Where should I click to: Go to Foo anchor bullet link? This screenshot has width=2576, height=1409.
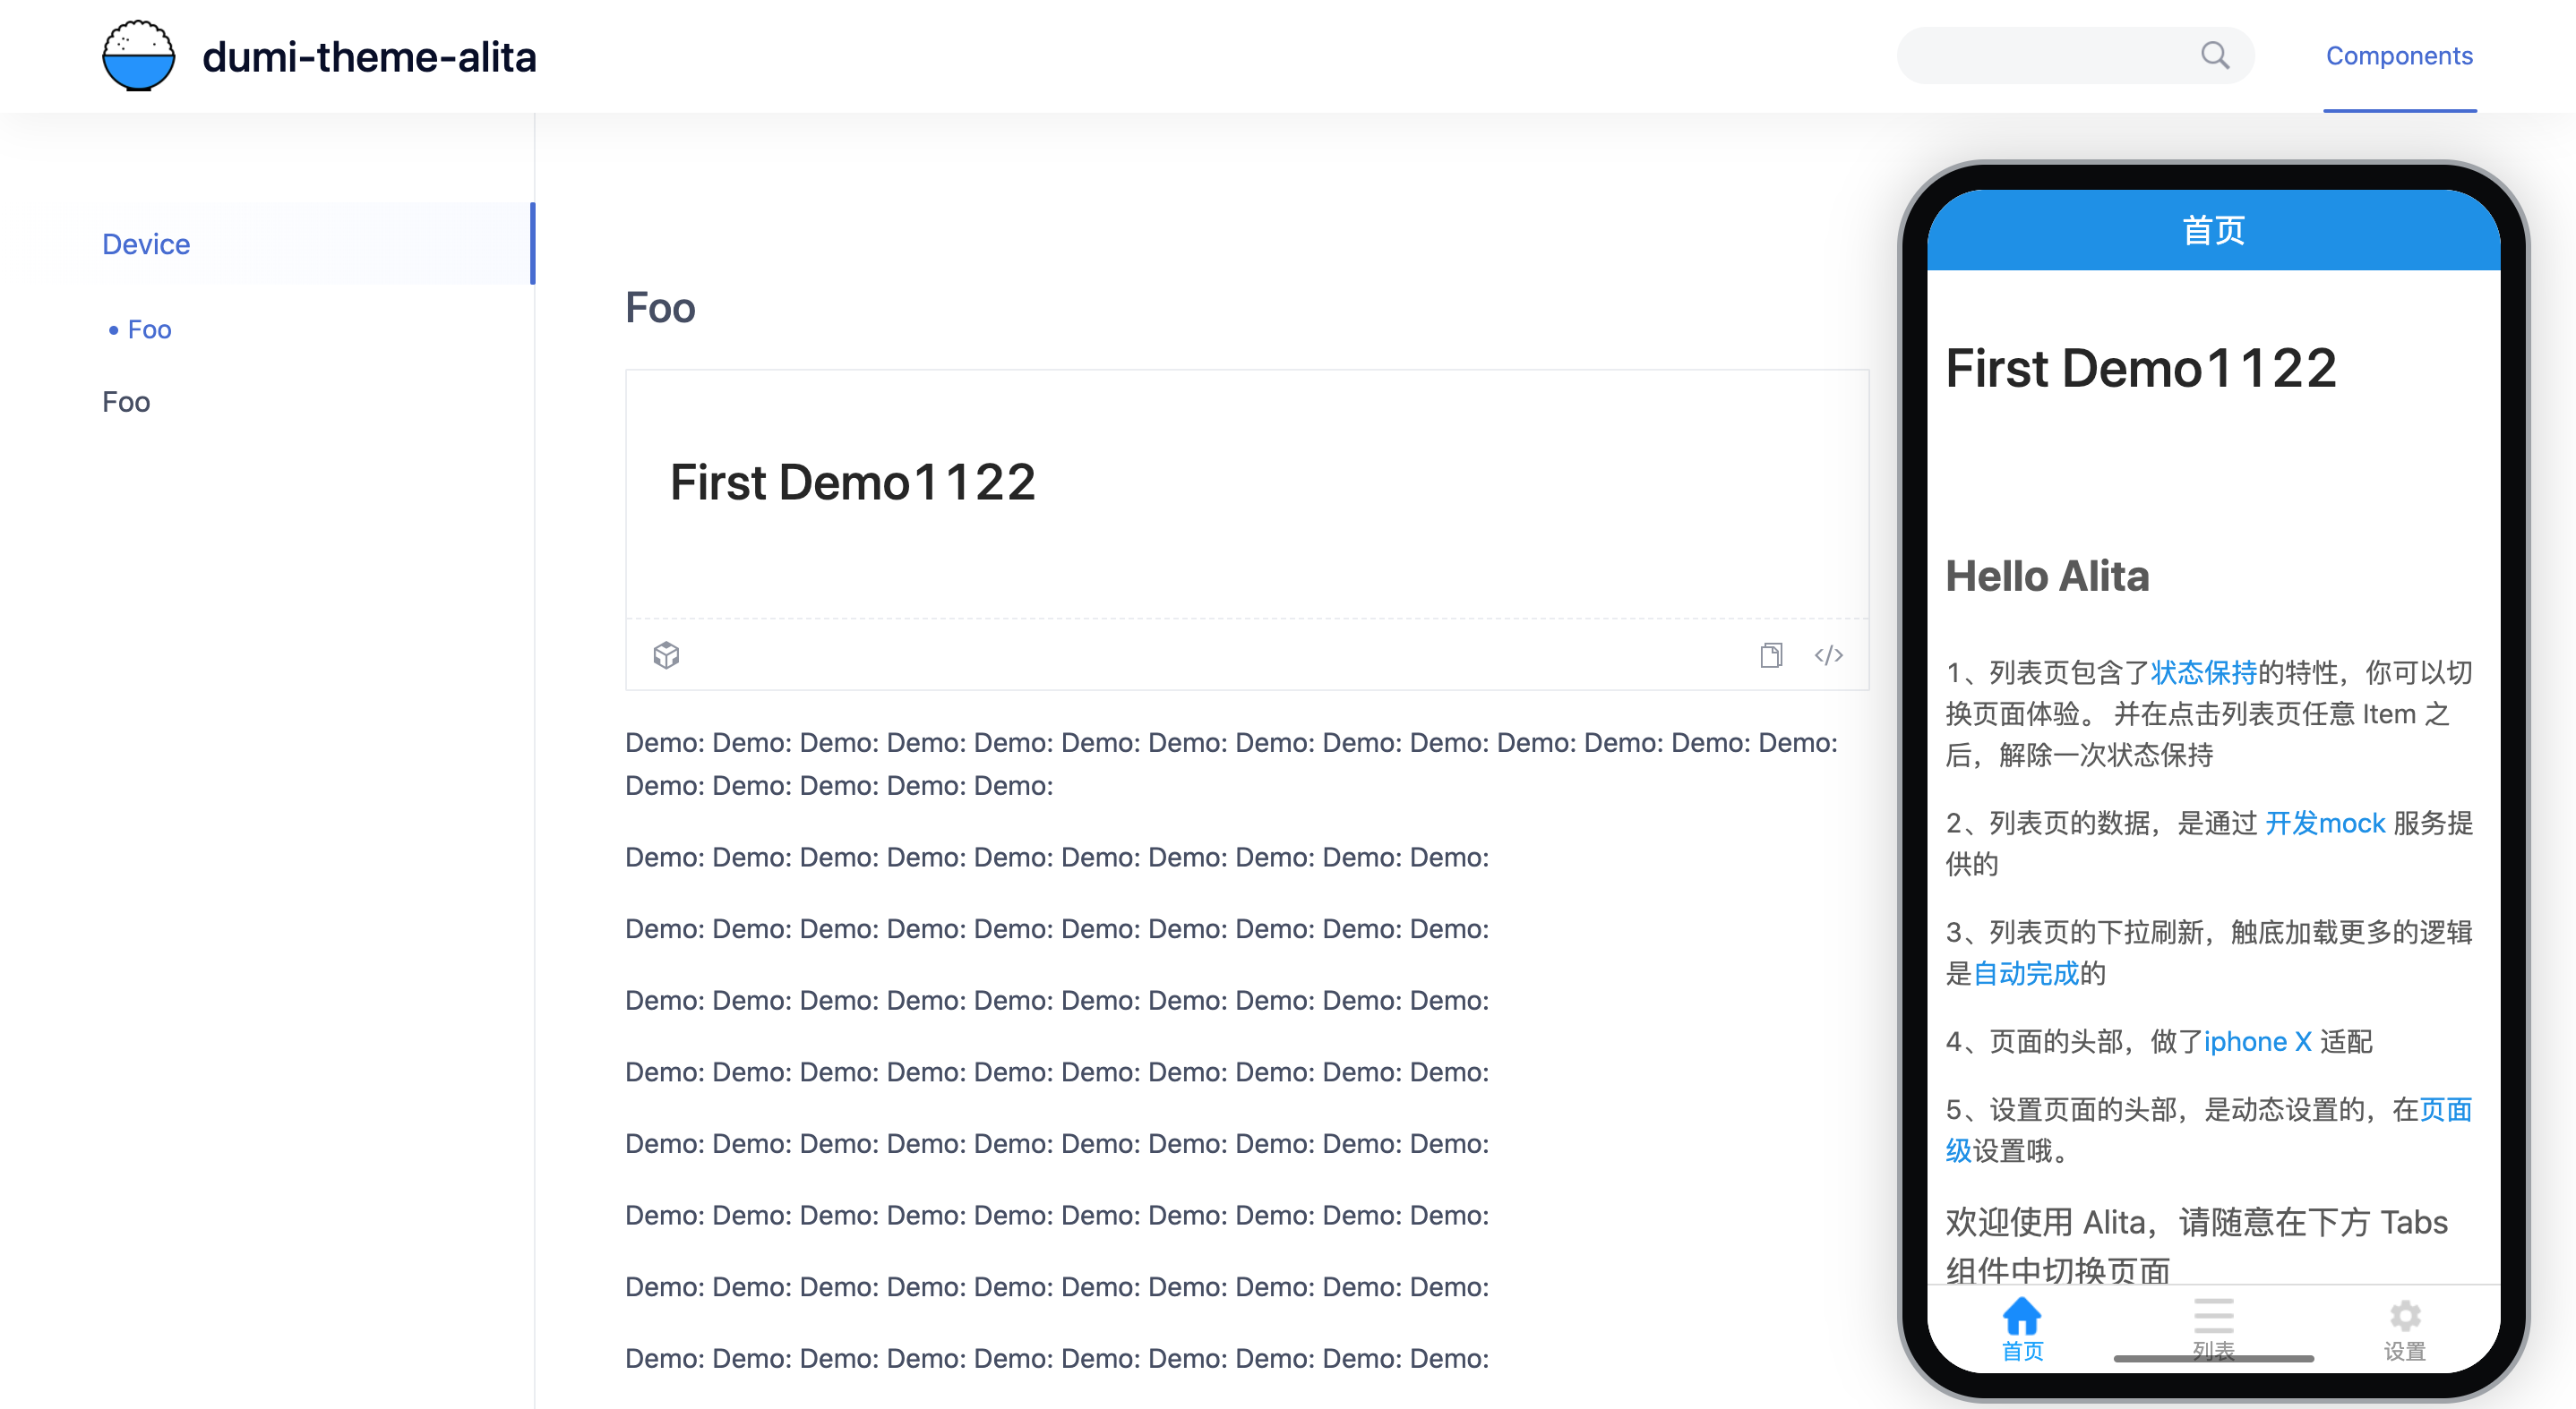point(149,329)
